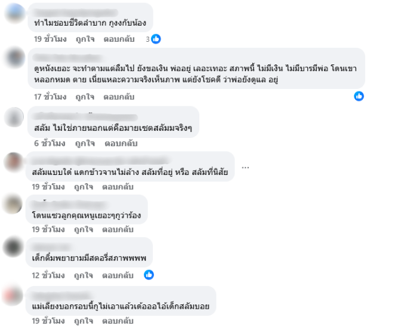Image resolution: width=410 pixels, height=326 pixels.
Task: Reply to the first comment with ตอบกลับ
Action: pyautogui.click(x=119, y=39)
